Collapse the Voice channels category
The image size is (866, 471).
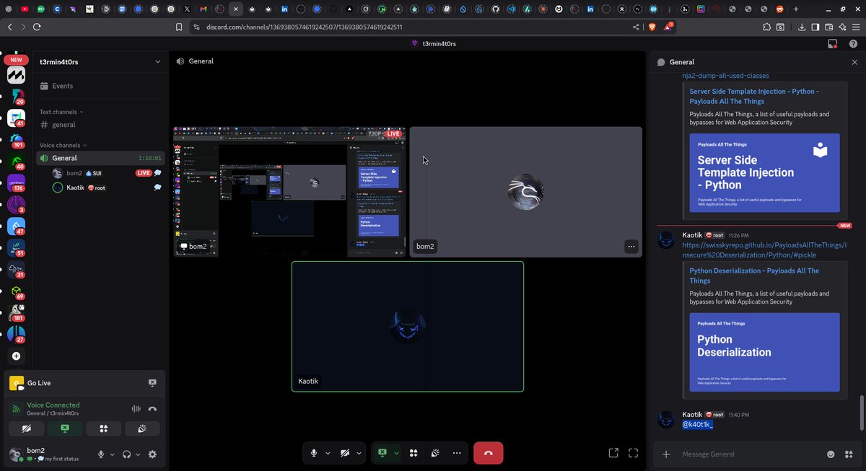[64, 145]
